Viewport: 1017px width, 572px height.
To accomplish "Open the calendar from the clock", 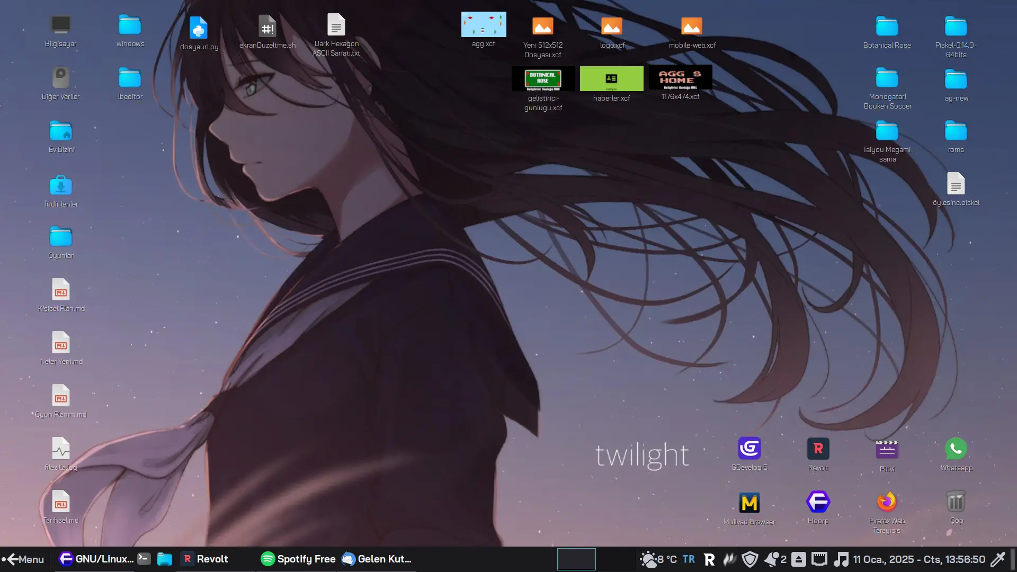I will point(919,559).
